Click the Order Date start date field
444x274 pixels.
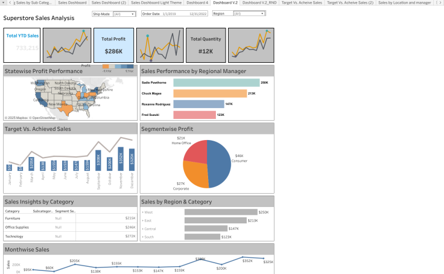(169, 14)
